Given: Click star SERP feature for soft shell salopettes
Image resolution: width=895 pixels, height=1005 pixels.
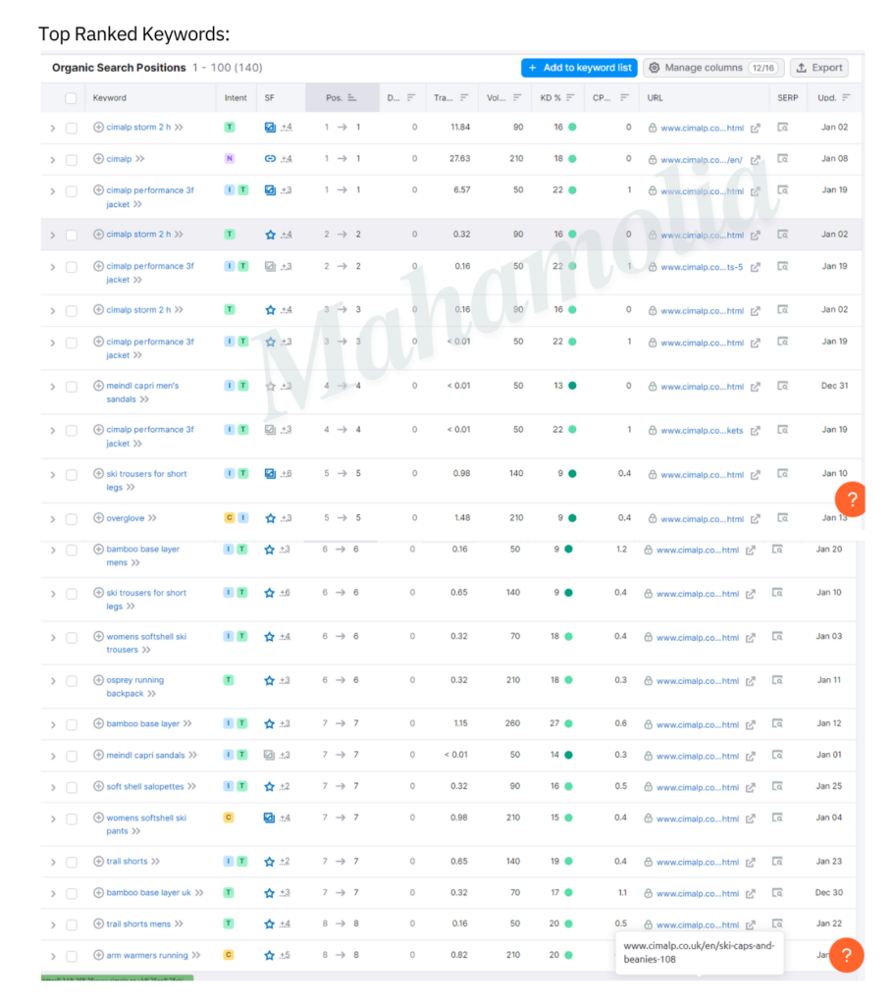Looking at the screenshot, I should (x=269, y=786).
